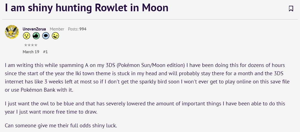Click the yellow smiley face badge
The height and width of the screenshot is (132, 300).
pos(26,36)
